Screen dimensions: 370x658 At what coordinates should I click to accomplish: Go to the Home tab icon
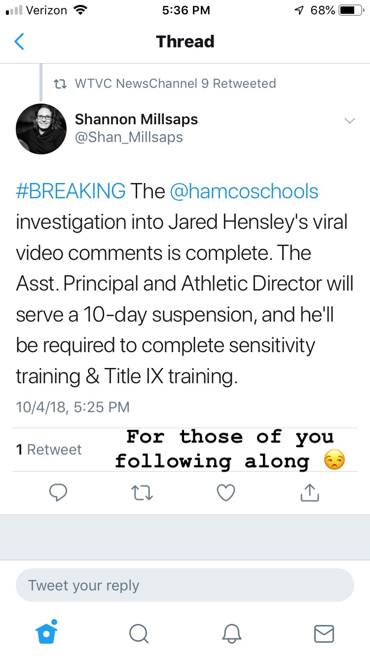click(x=47, y=633)
